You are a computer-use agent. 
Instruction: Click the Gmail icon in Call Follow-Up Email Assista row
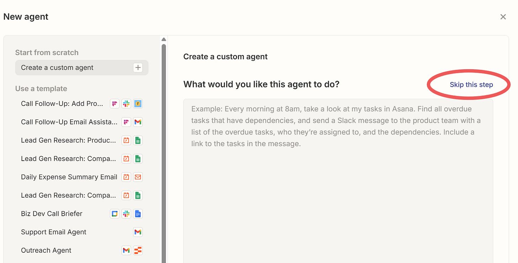pos(138,122)
